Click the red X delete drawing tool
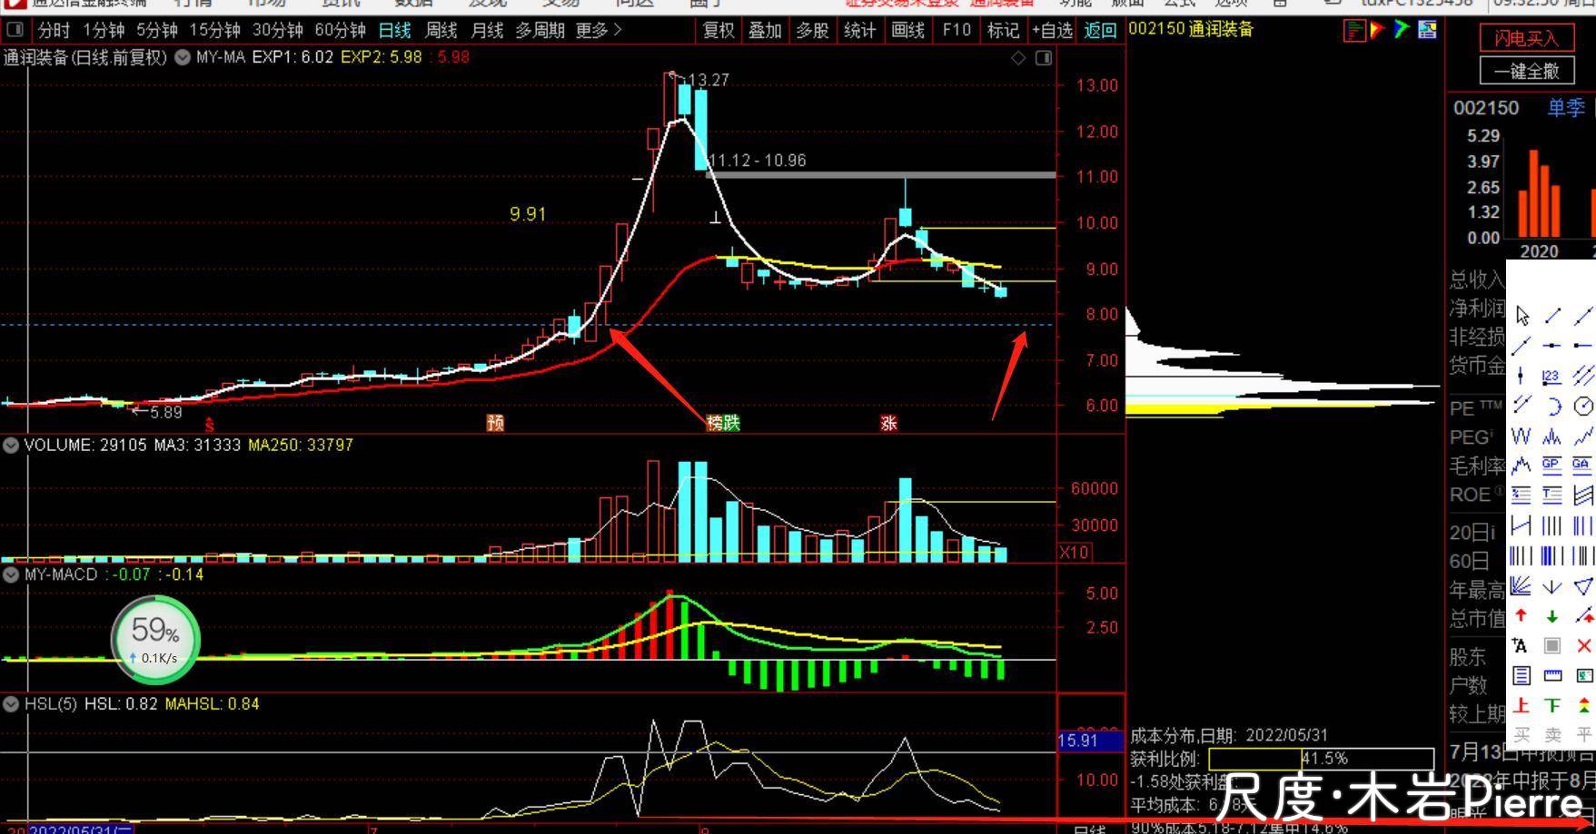The image size is (1596, 834). coord(1583,646)
